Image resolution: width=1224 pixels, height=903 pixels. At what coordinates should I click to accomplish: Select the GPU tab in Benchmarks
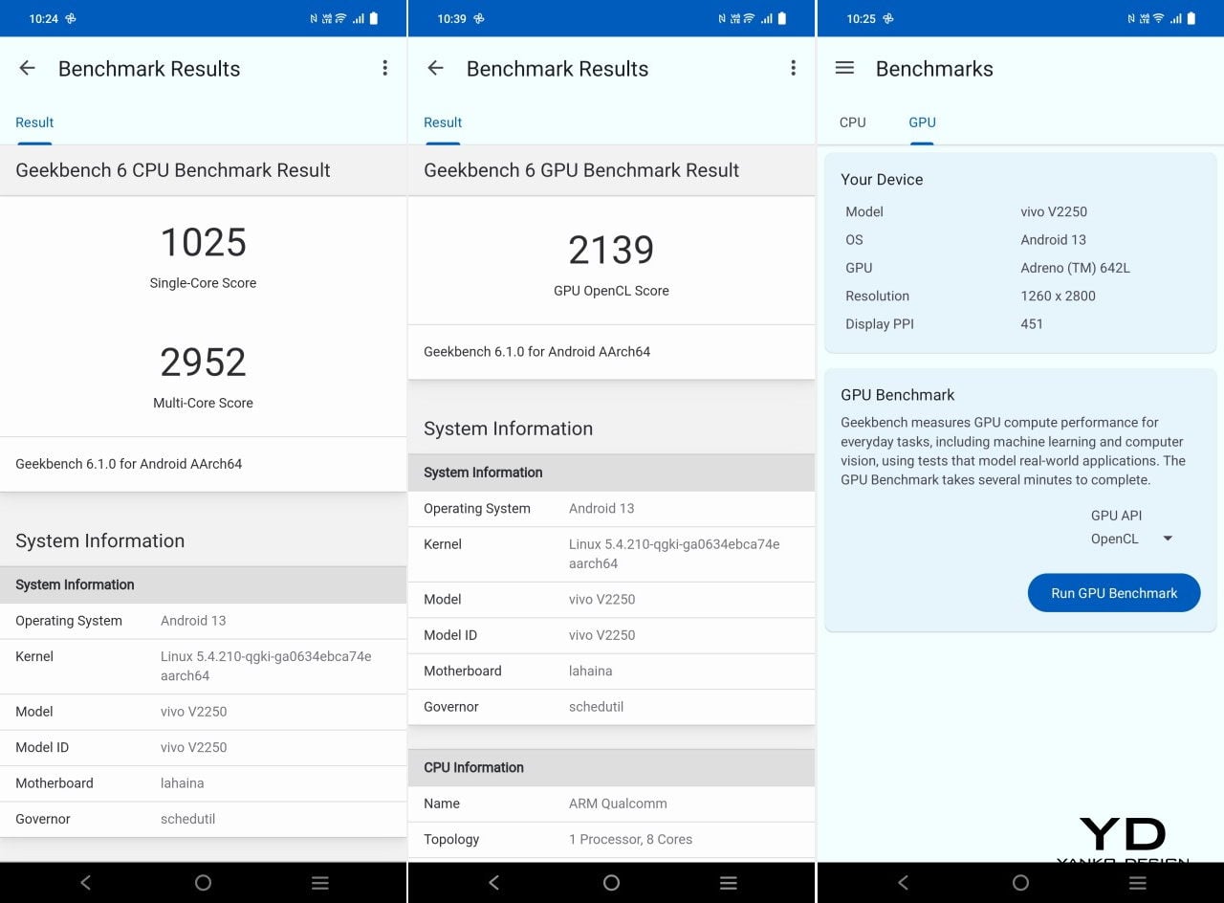(x=922, y=122)
